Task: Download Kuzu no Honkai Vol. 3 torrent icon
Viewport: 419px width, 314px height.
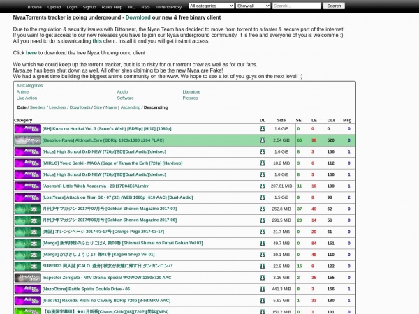Action: 263,128
